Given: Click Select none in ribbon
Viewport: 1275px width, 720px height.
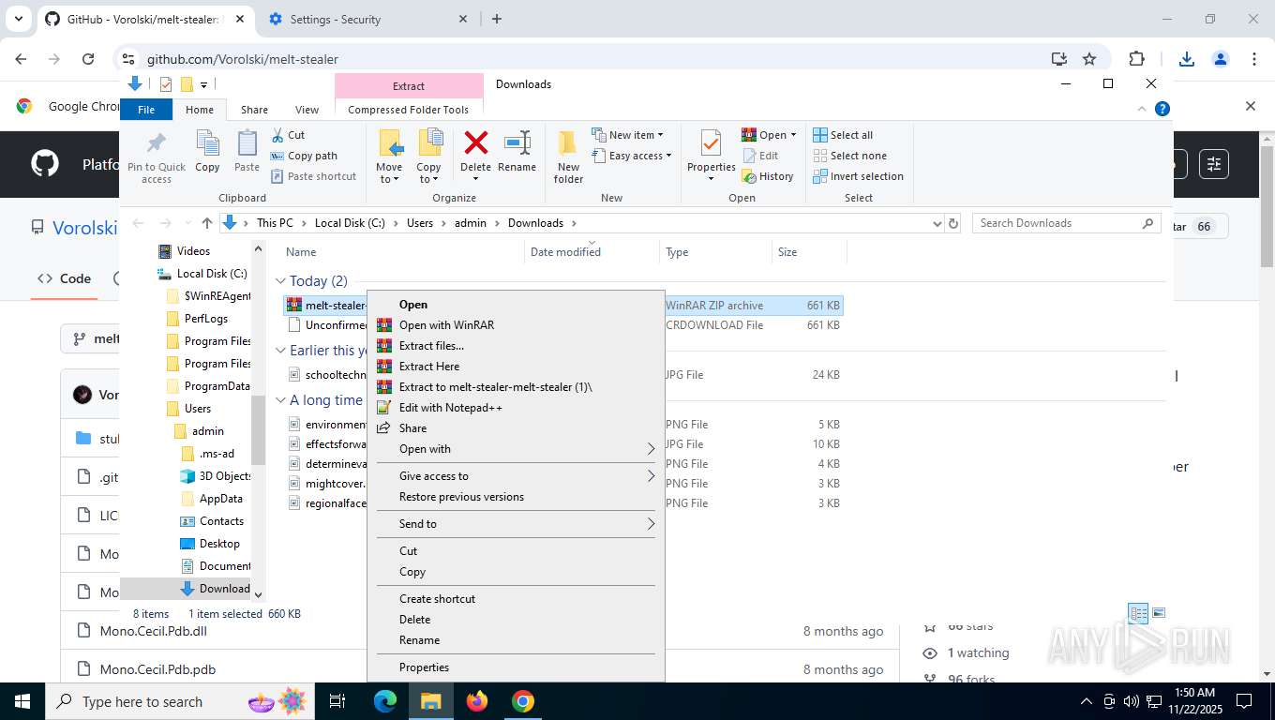Looking at the screenshot, I should 849,156.
